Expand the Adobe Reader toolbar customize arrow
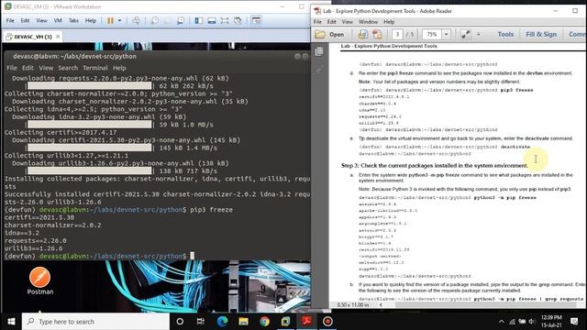Screen dimensions: 587x330 pos(479,35)
